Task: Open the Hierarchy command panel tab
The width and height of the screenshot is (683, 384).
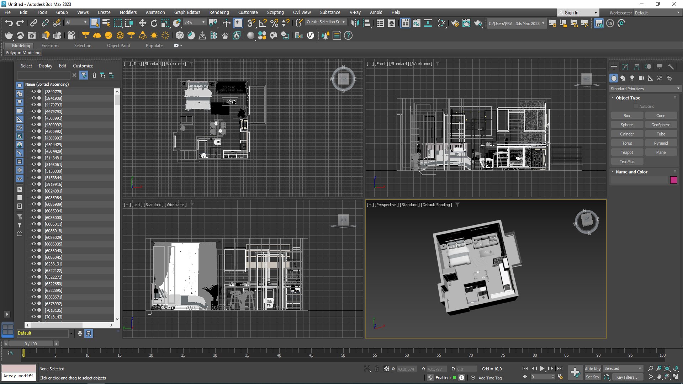Action: click(637, 66)
